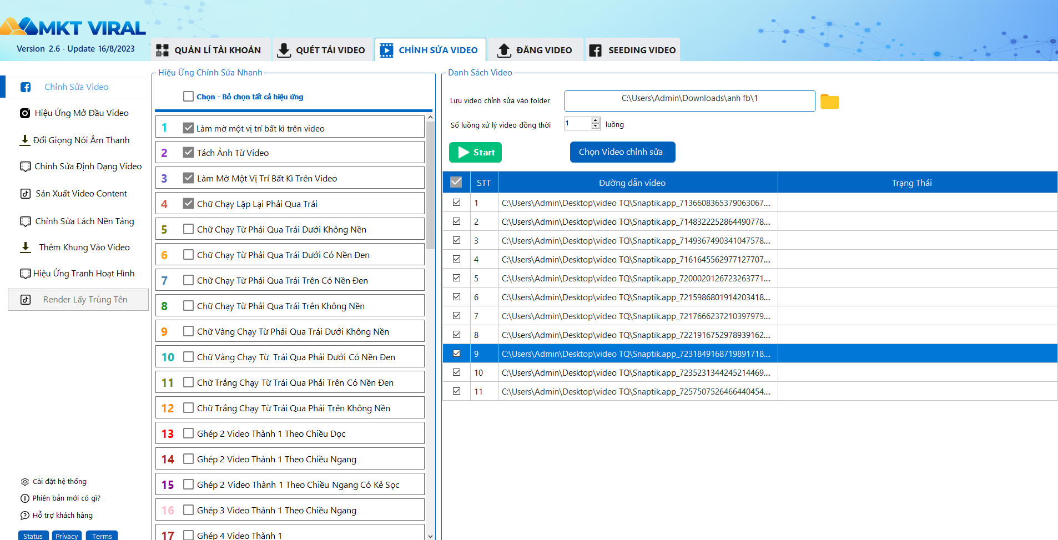Click the Hỗ trợ khách hàng chat icon
Image resolution: width=1058 pixels, height=540 pixels.
pos(25,516)
